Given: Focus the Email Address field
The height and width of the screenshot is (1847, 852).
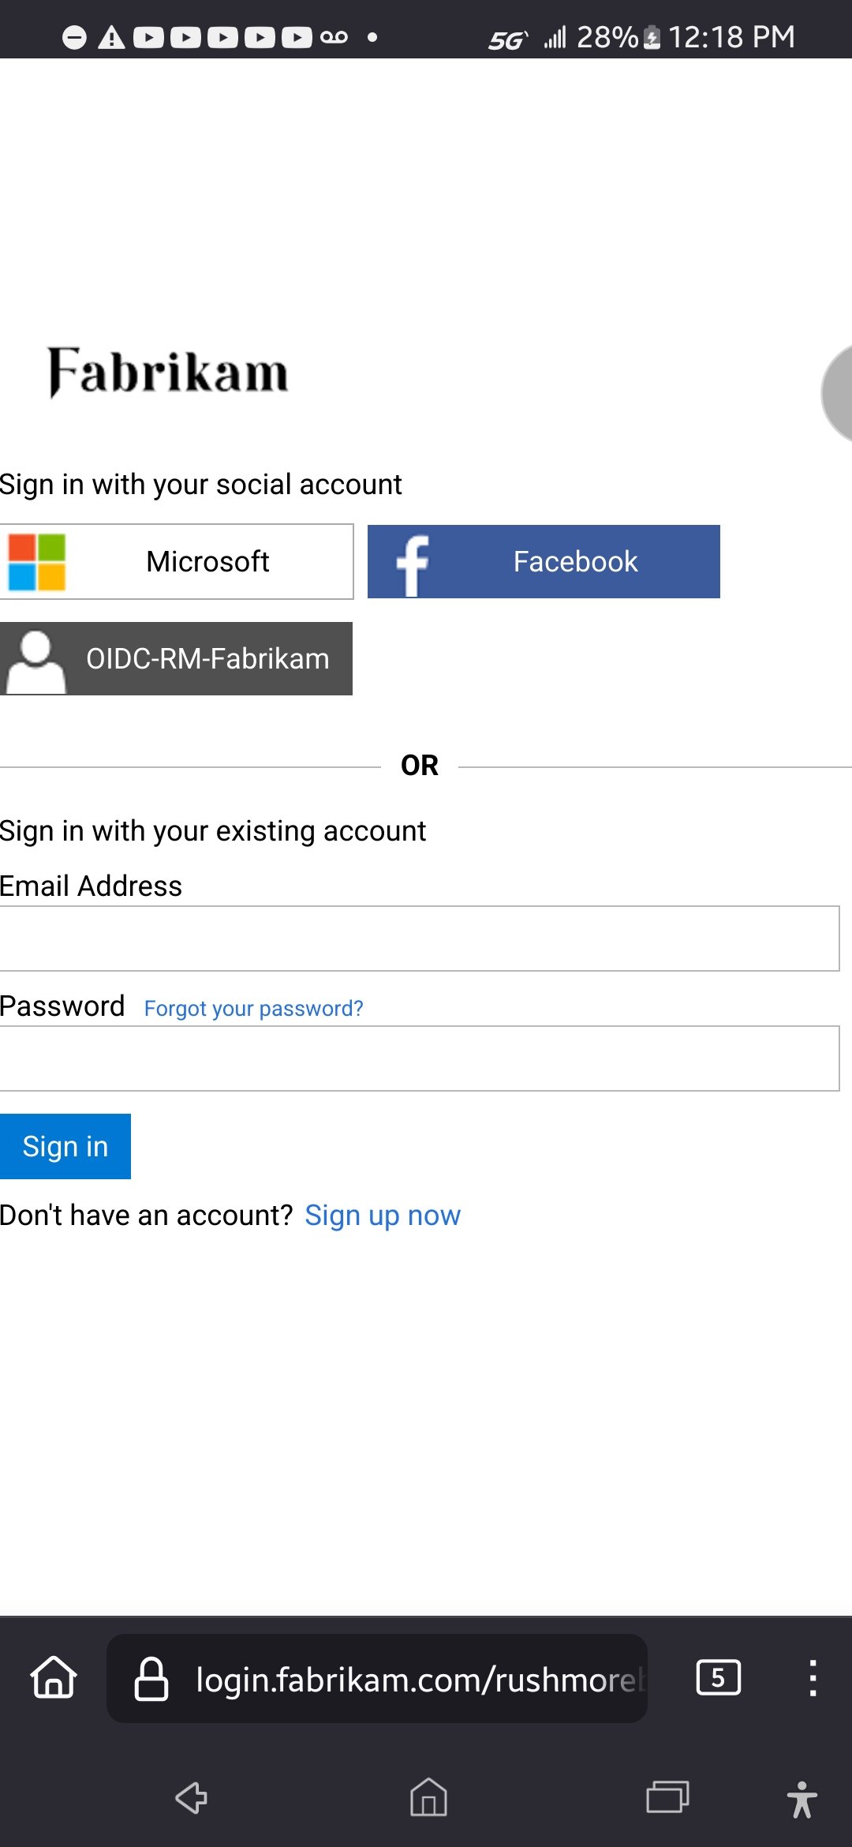Looking at the screenshot, I should coord(418,938).
